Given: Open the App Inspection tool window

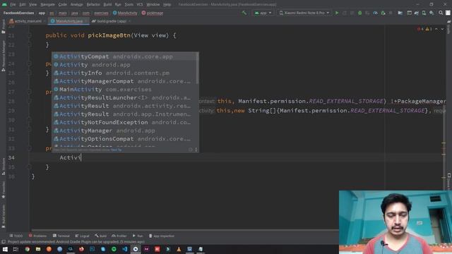Looking at the screenshot, I should point(162,236).
